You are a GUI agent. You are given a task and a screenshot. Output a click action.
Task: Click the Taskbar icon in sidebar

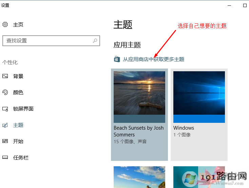point(5,158)
